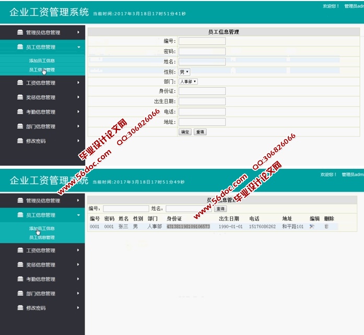Viewport: 364px width, 335px height.
Task: Click stack icon beside 员工信息管理 in lower sidebar
Action: (20, 215)
